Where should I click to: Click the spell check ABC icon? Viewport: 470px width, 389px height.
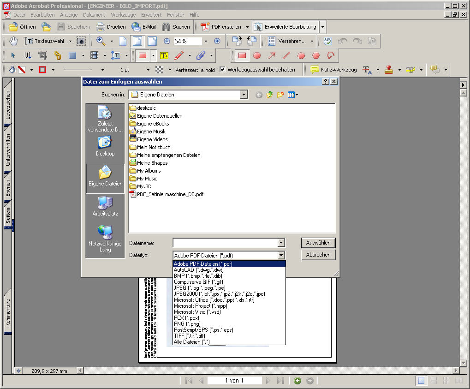(327, 41)
